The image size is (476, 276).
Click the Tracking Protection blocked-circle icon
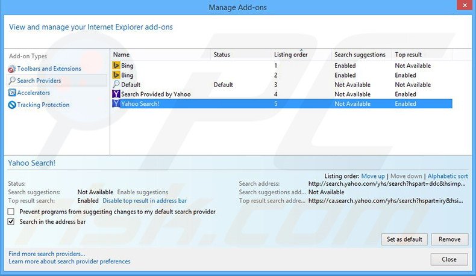click(12, 105)
